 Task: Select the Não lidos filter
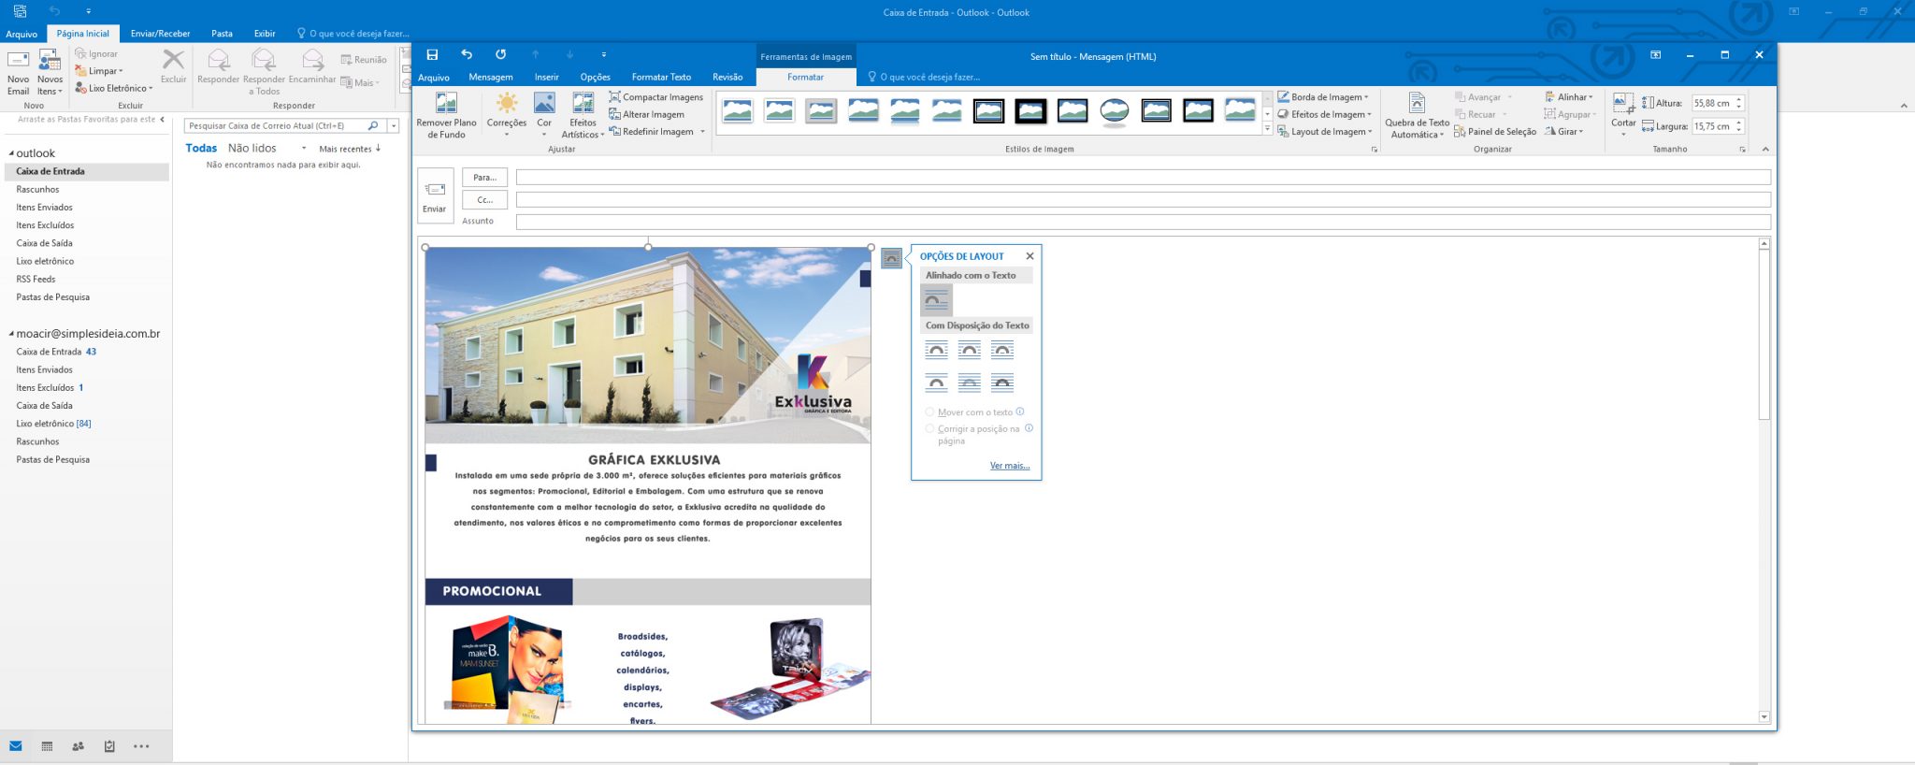[x=252, y=149]
